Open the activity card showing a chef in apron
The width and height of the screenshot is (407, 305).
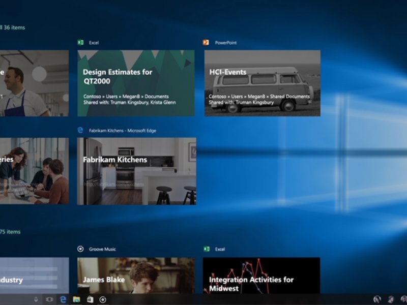(x=34, y=83)
